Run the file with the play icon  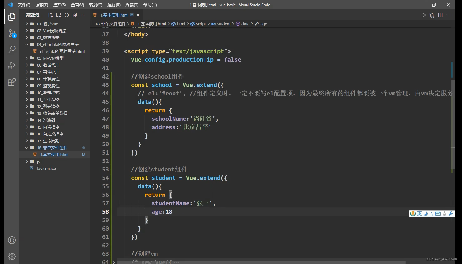tap(423, 15)
